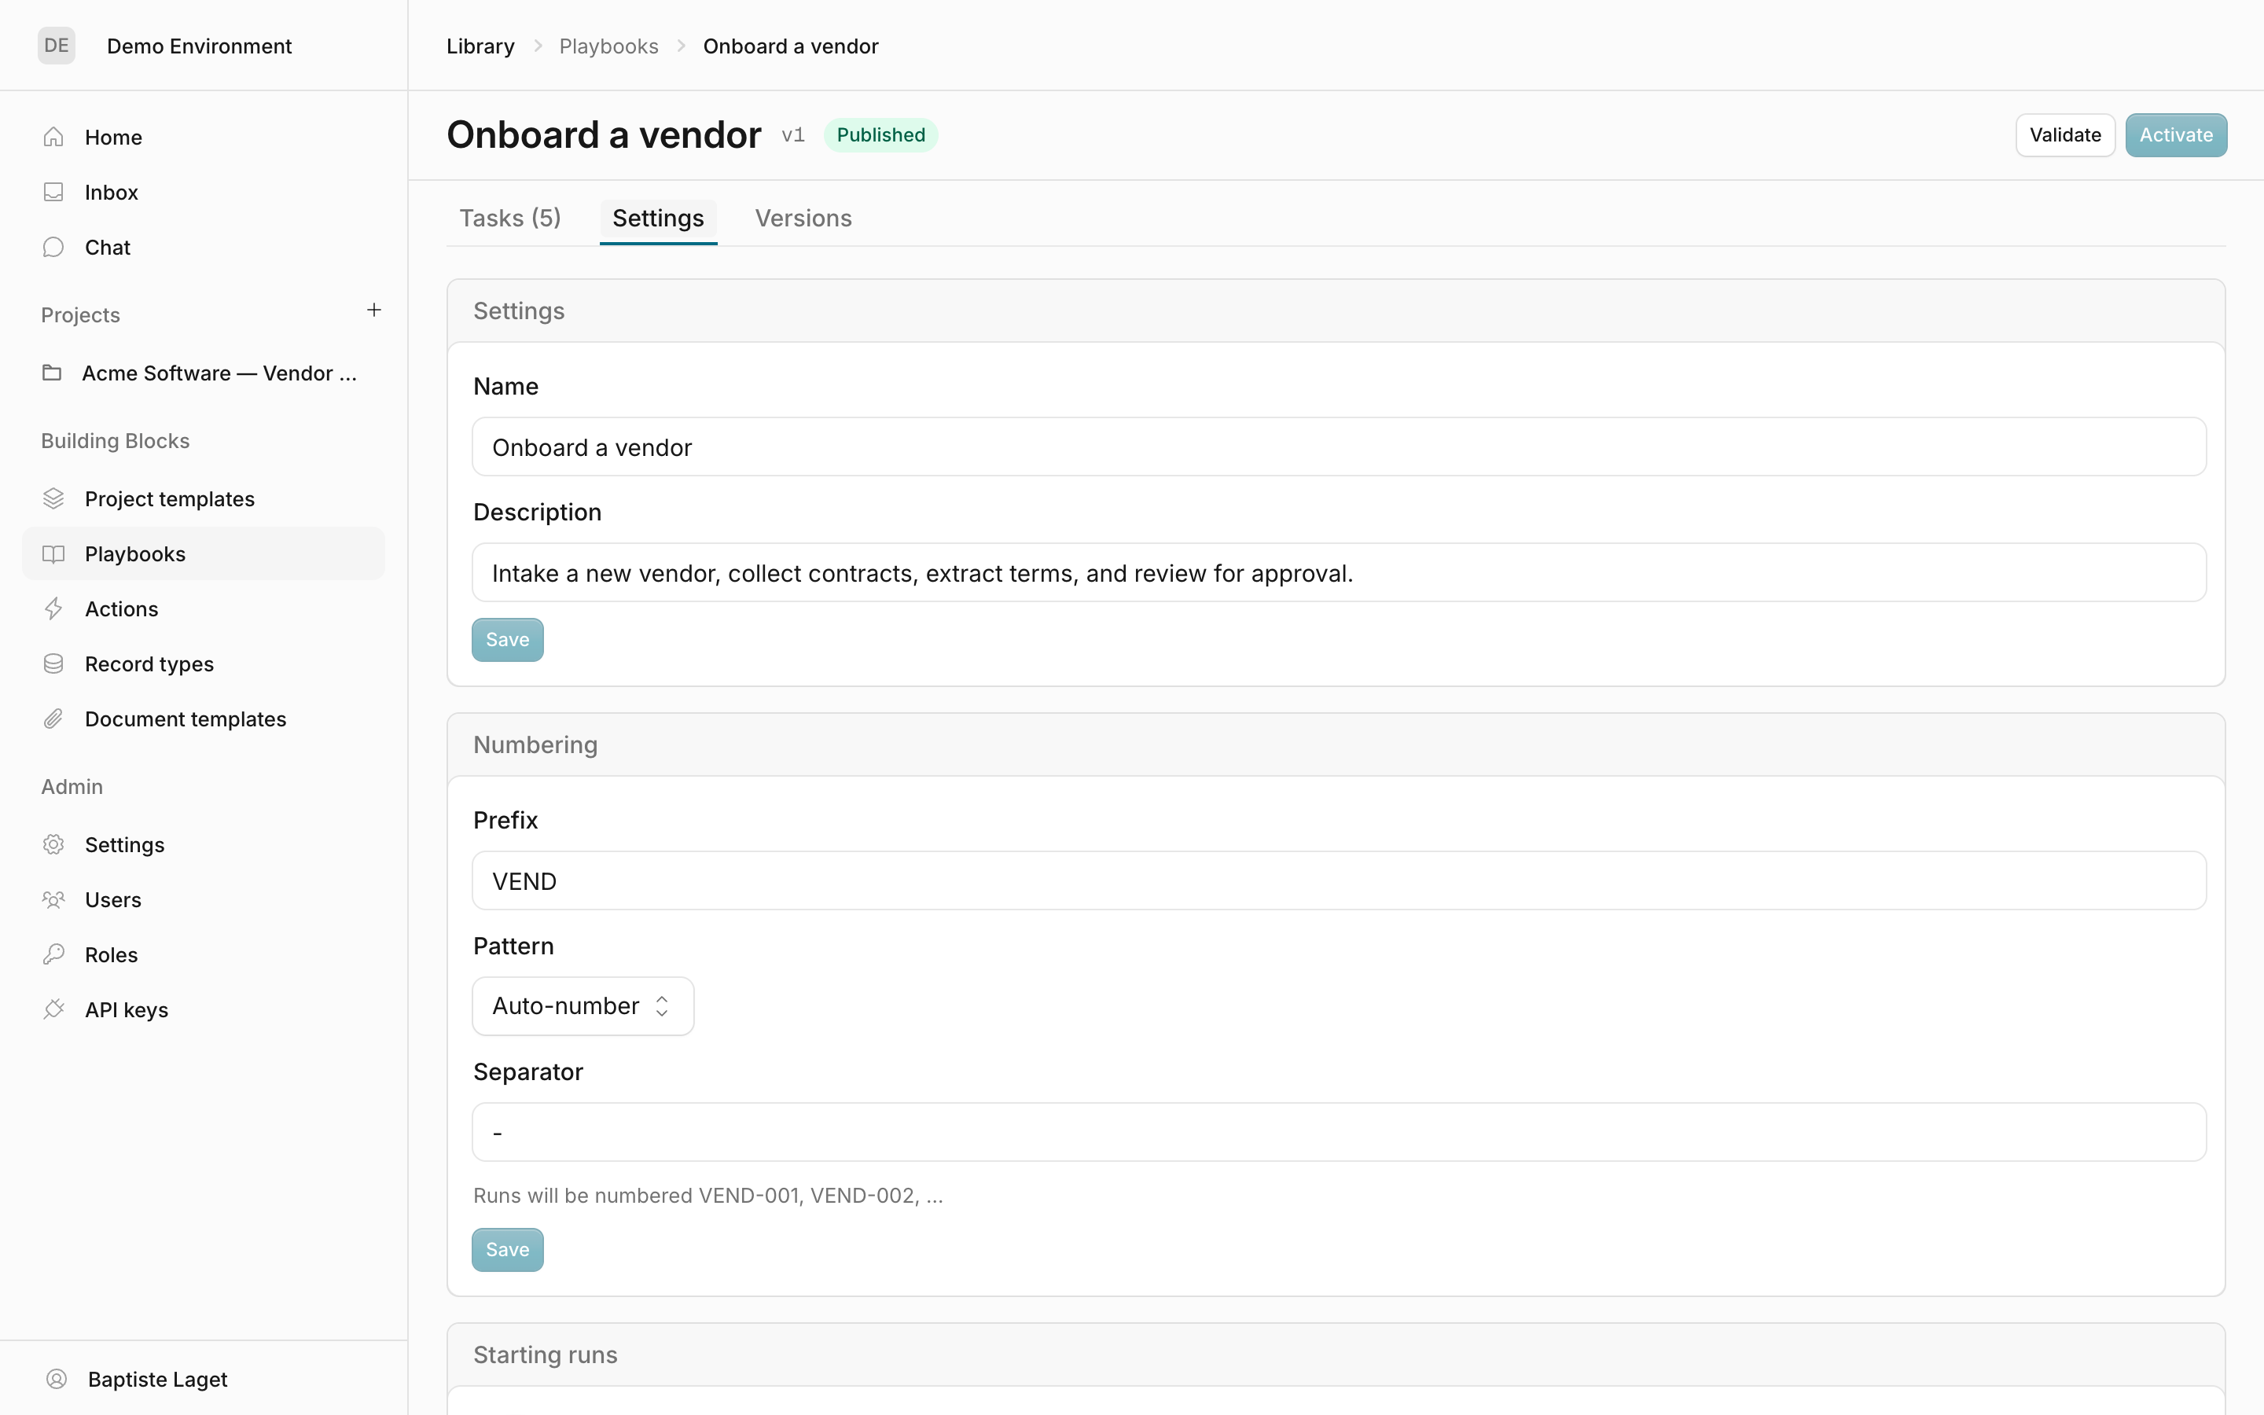Save the Name and Description settings

507,639
